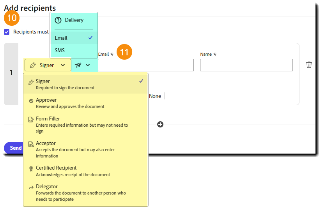Toggle the Recipients must checkbox
Image resolution: width=319 pixels, height=207 pixels.
7,32
